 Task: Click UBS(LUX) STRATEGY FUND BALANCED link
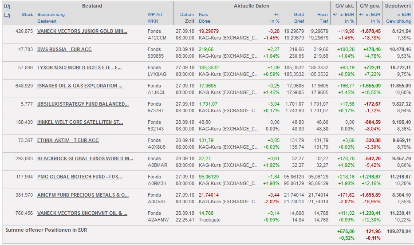click(x=83, y=104)
